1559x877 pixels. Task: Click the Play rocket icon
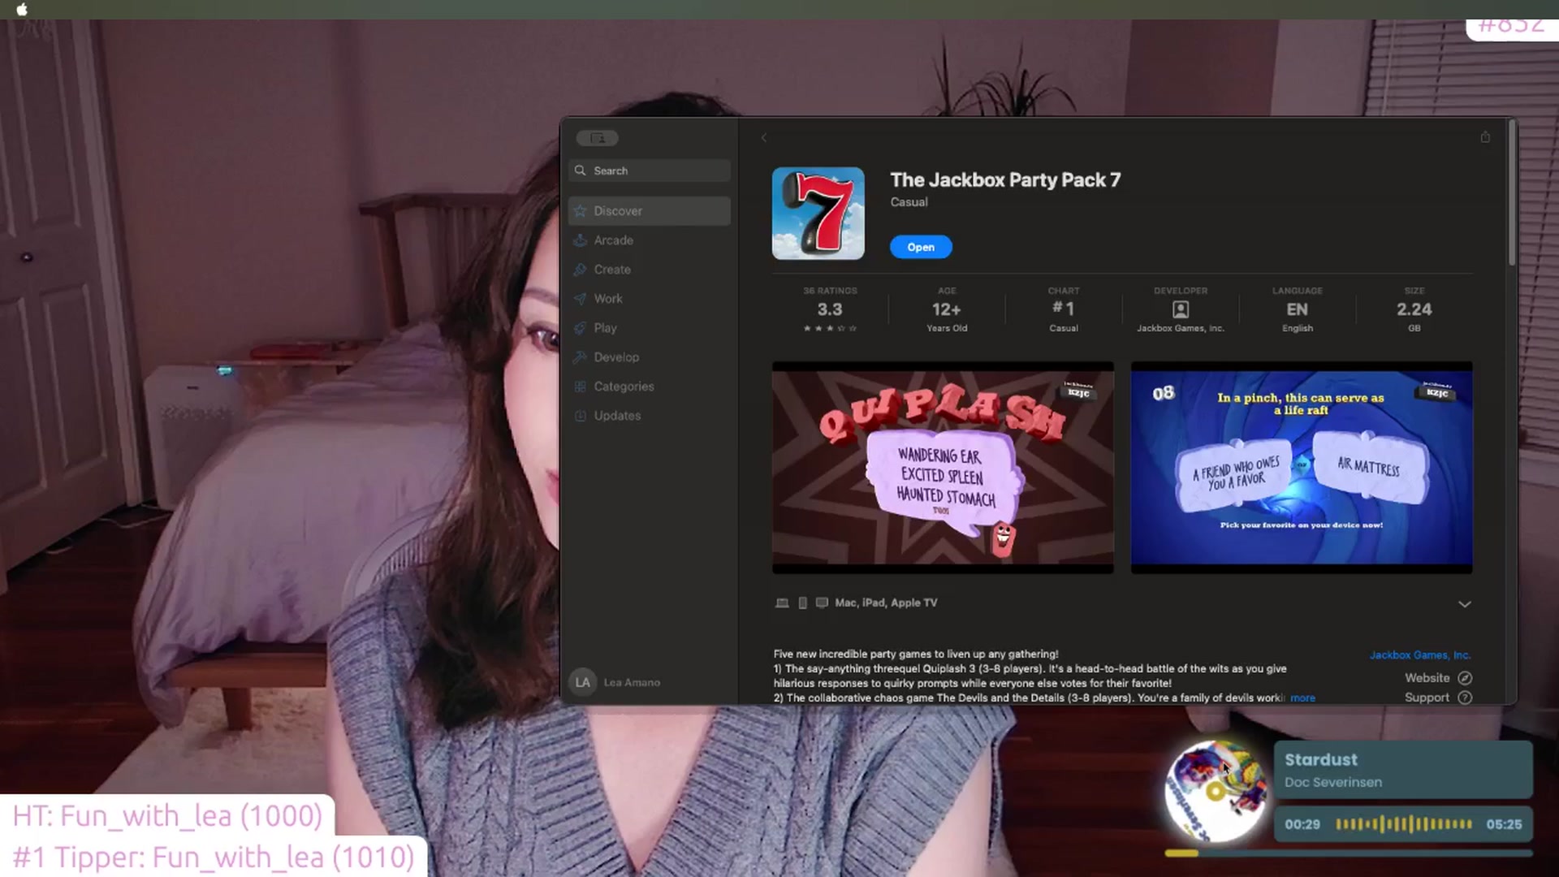[580, 328]
